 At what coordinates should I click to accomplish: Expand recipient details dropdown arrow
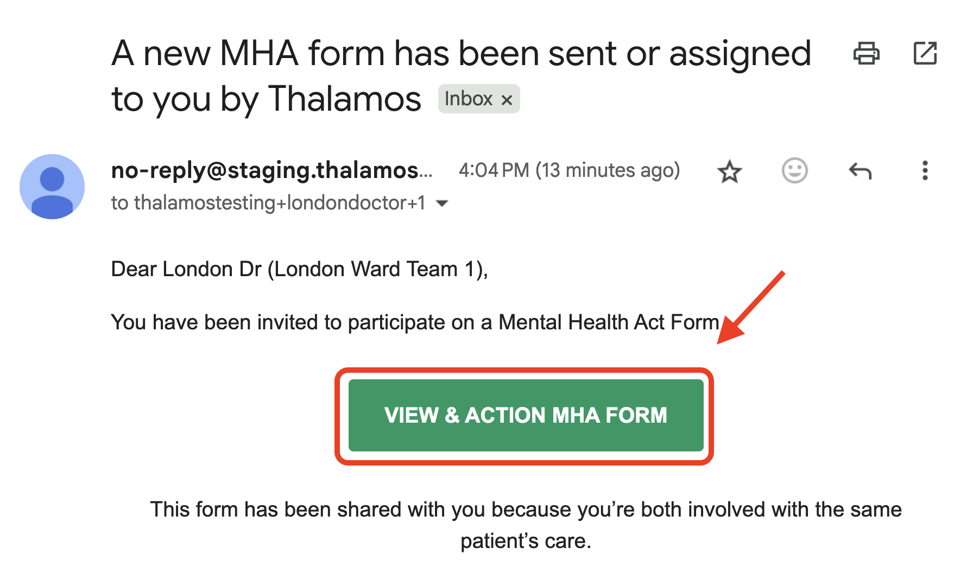coord(443,203)
